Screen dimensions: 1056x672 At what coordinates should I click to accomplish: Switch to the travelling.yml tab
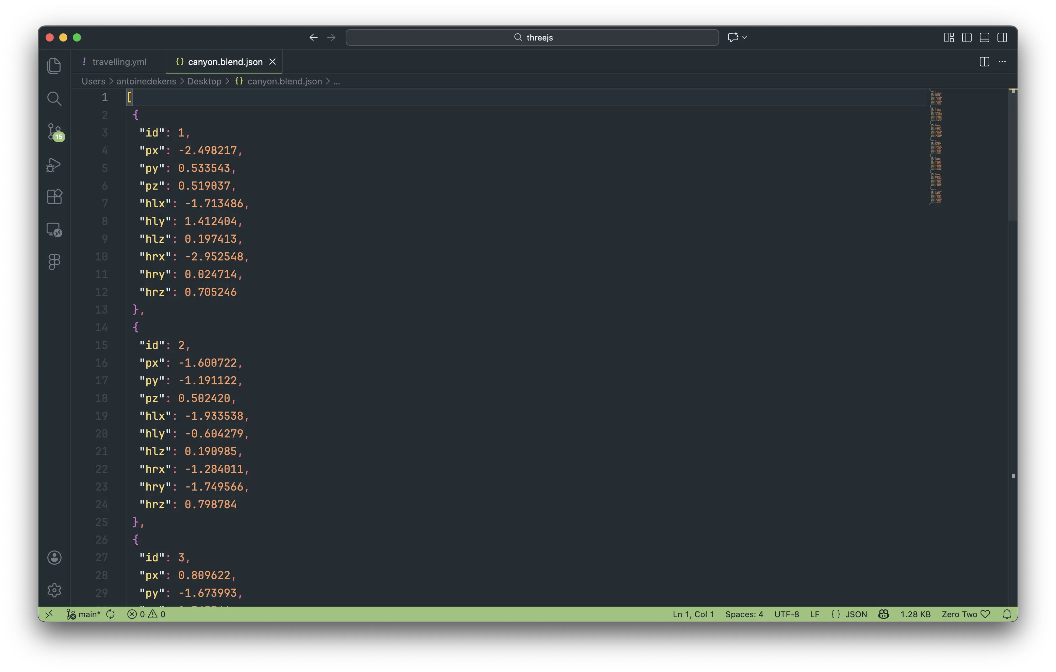pyautogui.click(x=119, y=62)
